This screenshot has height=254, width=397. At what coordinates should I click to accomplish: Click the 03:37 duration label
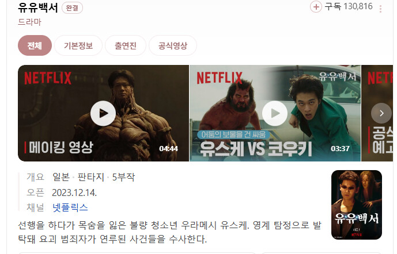pyautogui.click(x=341, y=149)
